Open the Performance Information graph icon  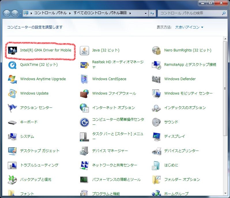[x=84, y=180]
